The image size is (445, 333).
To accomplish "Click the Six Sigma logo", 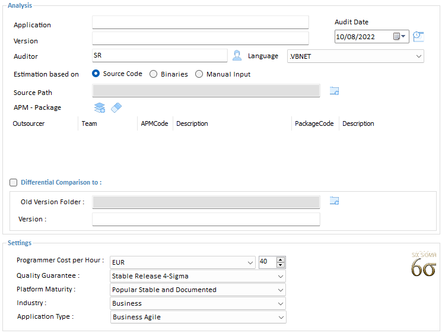I will click(424, 264).
